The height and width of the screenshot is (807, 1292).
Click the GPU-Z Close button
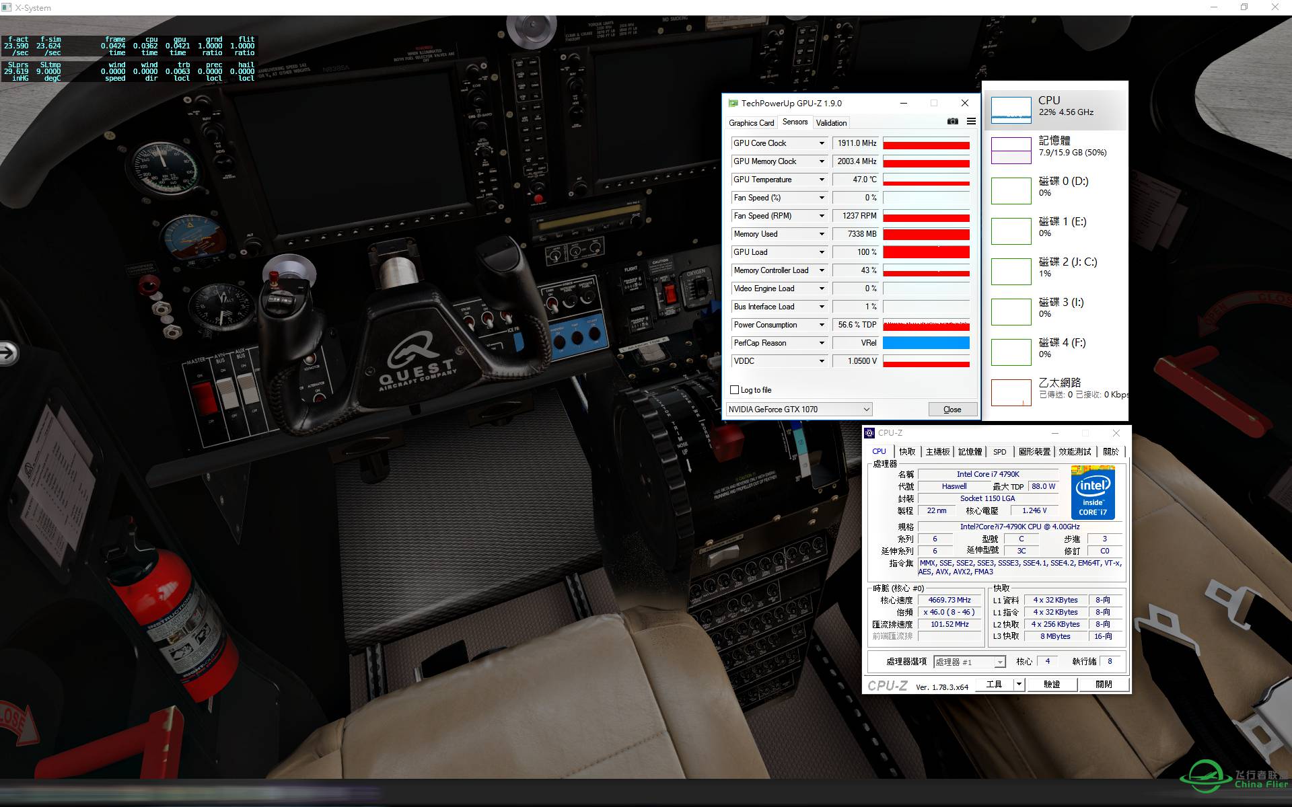(952, 410)
